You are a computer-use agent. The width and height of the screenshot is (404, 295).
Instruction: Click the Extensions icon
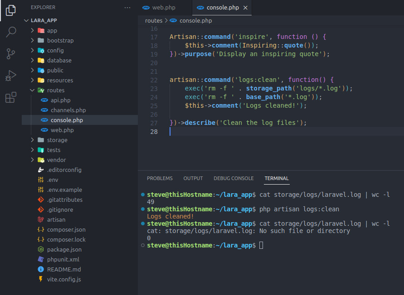pos(10,97)
